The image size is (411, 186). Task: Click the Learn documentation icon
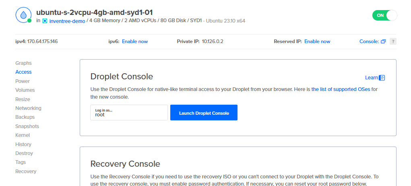click(382, 78)
